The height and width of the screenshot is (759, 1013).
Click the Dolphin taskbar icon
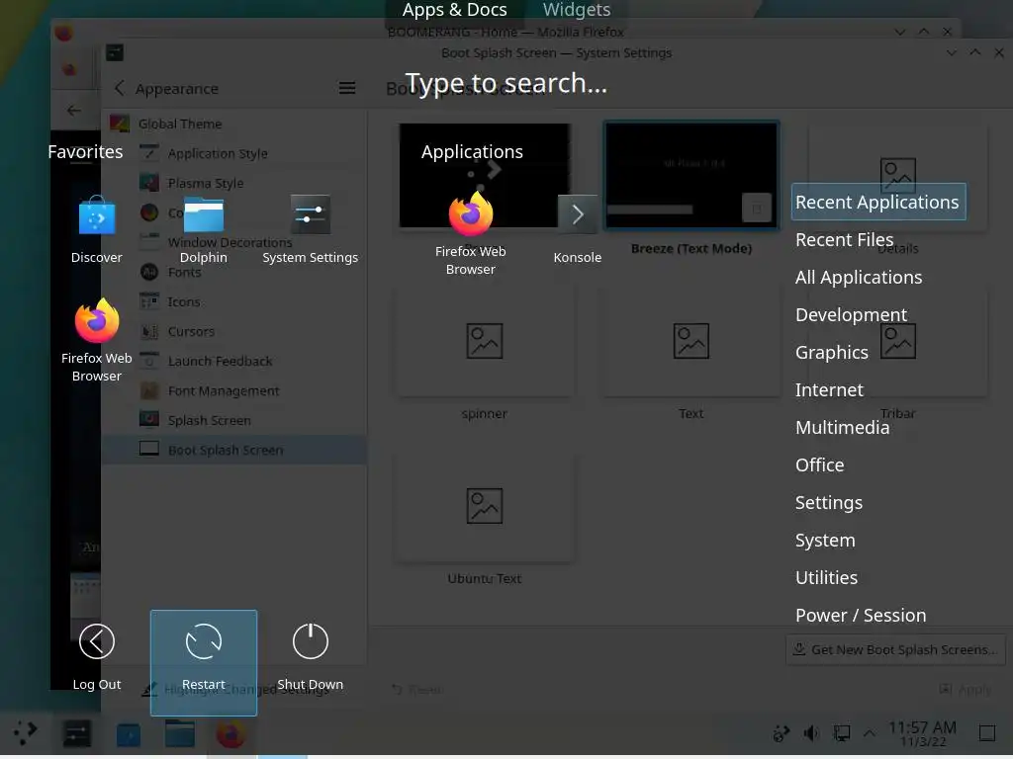tap(180, 734)
